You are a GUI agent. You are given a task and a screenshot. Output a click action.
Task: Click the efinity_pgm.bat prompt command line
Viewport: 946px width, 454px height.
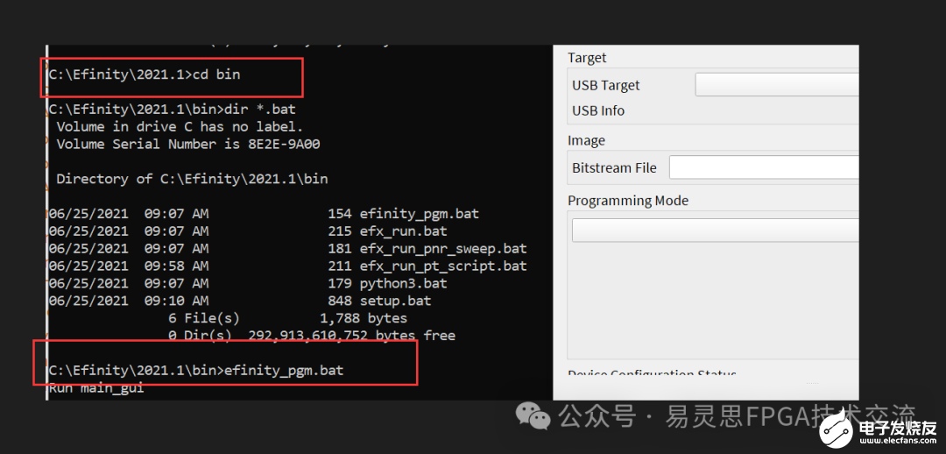point(196,371)
